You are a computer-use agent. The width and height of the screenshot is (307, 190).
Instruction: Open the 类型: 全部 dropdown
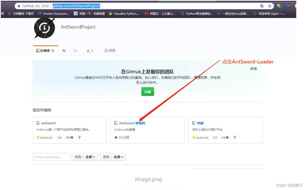[85, 157]
